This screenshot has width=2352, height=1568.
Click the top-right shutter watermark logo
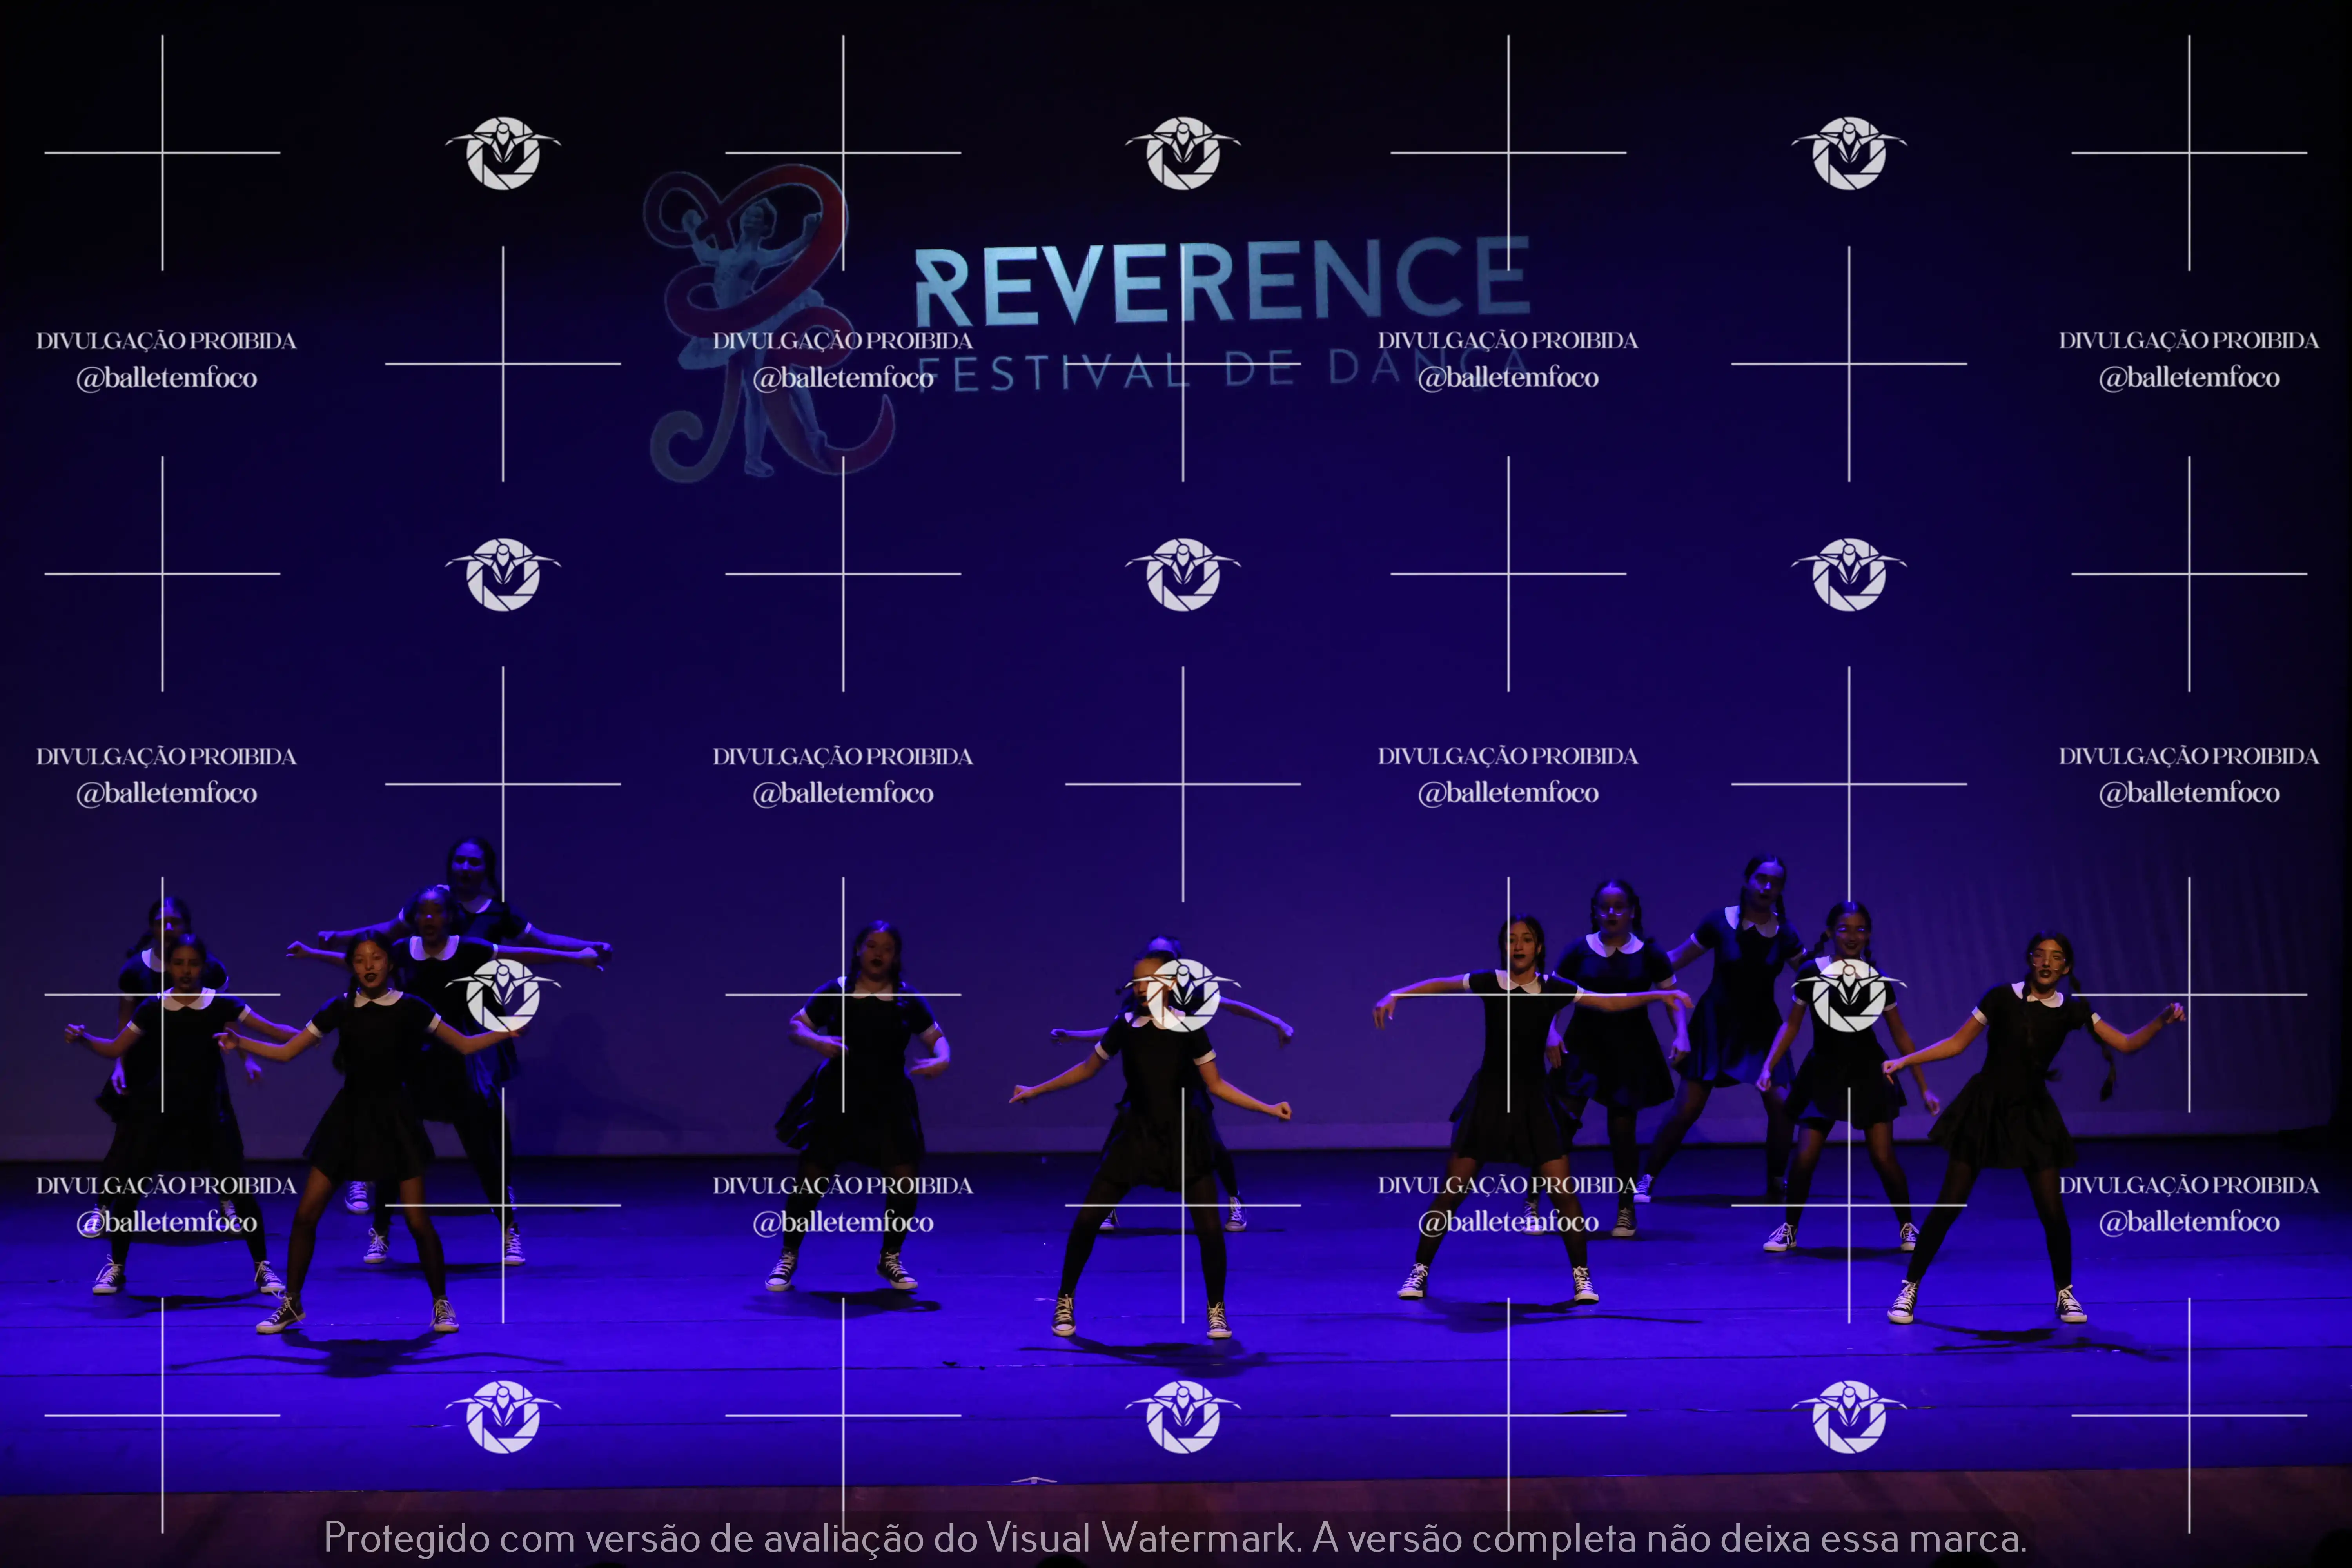[1849, 153]
